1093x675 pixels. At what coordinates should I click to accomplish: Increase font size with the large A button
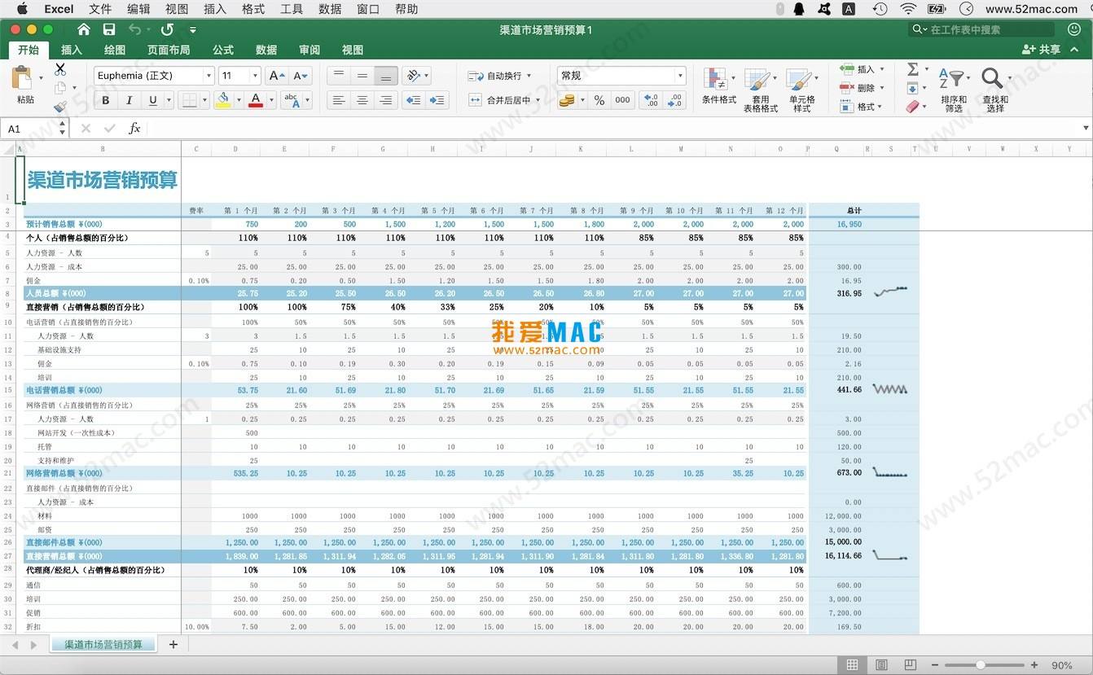[276, 76]
